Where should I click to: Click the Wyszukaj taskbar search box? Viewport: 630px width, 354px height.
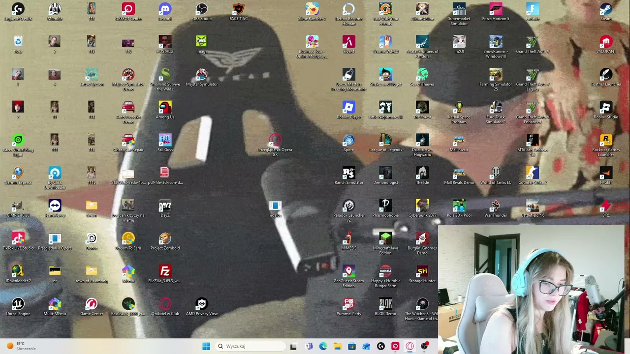coord(250,346)
